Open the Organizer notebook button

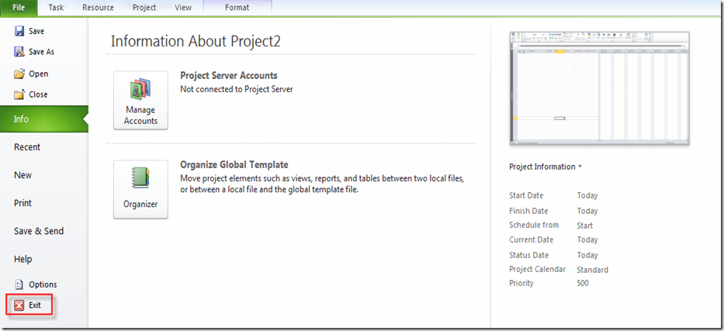pyautogui.click(x=140, y=189)
